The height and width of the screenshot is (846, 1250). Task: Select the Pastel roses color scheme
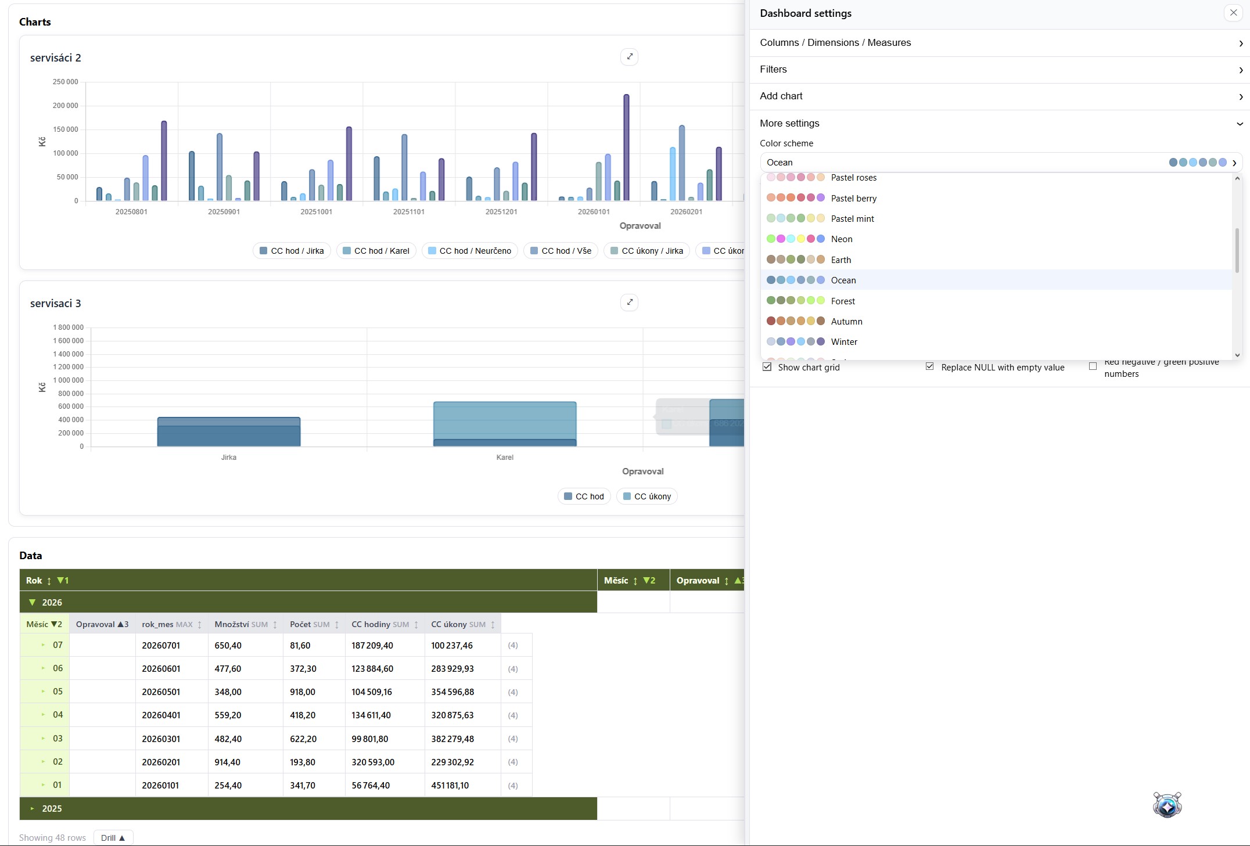[x=996, y=178]
